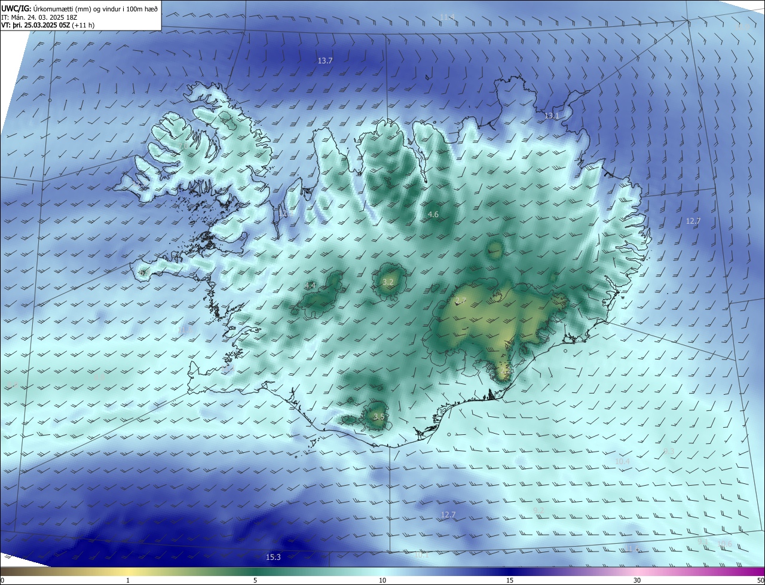Click the precipitable water color scale bar
The image size is (765, 585).
pos(382,572)
